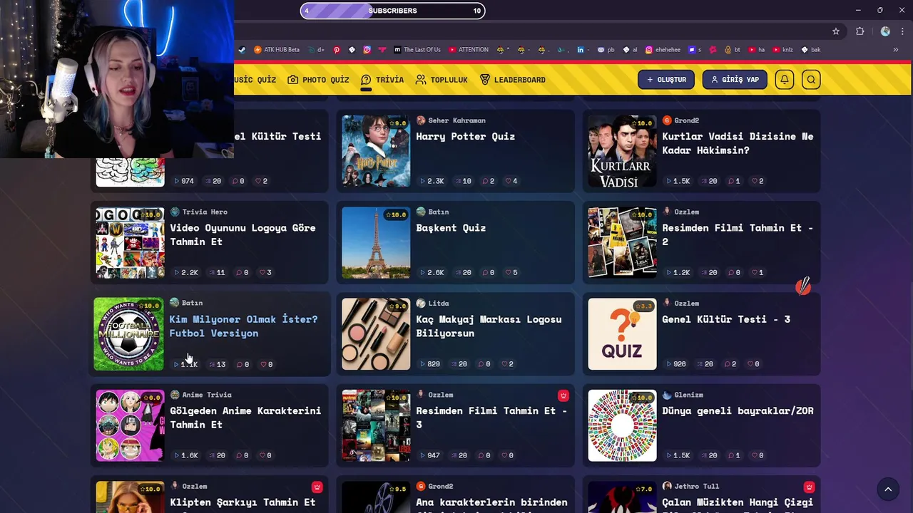
Task: Click red badge icon on Klipten Şarkıyı card
Action: (317, 487)
